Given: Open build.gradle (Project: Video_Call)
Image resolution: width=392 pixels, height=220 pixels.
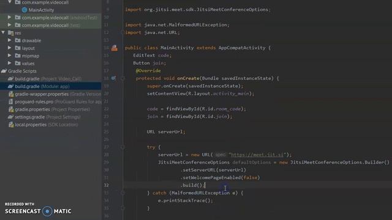Looking at the screenshot, I should tap(48, 79).
